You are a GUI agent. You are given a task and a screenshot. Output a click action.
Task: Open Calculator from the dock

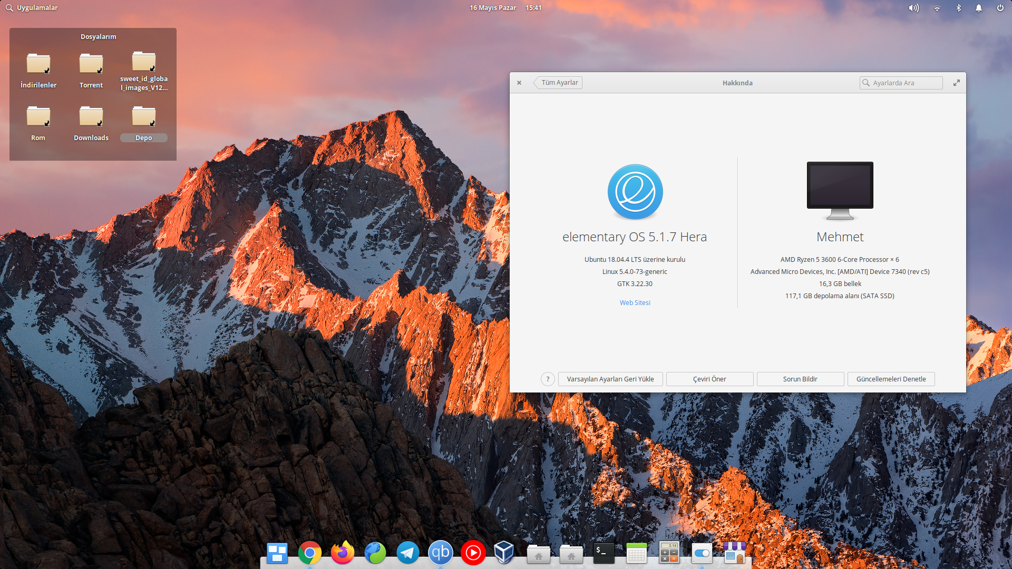pos(669,553)
